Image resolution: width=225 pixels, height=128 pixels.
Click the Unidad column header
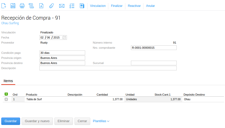pyautogui.click(x=130, y=95)
